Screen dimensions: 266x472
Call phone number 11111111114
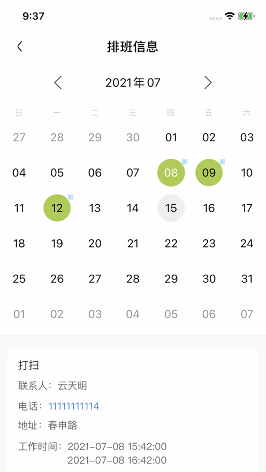[74, 406]
